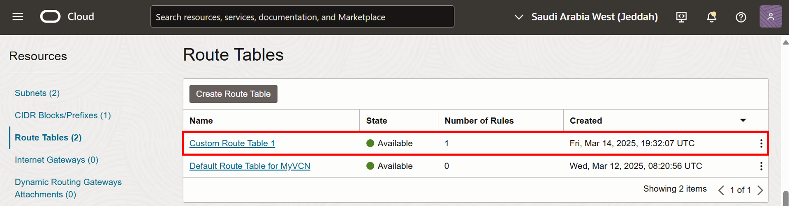
Task: Open the Default Route Table for MyVCN link
Action: [x=250, y=166]
